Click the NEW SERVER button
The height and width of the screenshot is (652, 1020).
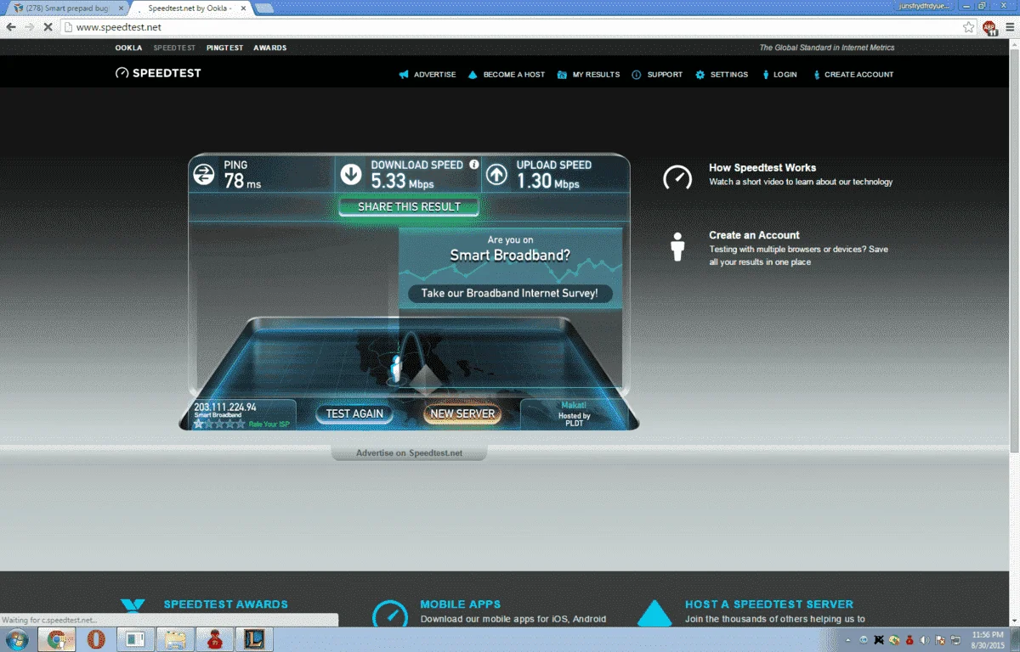click(462, 413)
